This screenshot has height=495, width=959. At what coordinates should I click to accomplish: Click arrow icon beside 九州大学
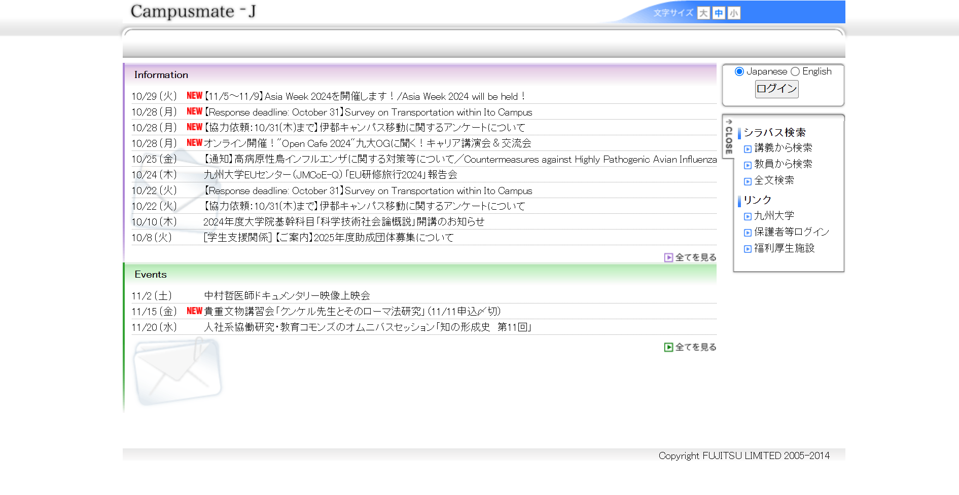[x=748, y=217]
